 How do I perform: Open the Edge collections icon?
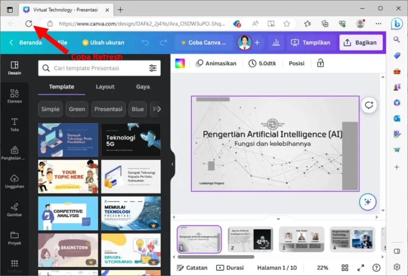325,24
